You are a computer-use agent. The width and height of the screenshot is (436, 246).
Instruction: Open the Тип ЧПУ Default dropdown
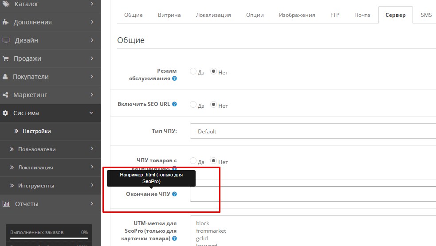click(313, 131)
